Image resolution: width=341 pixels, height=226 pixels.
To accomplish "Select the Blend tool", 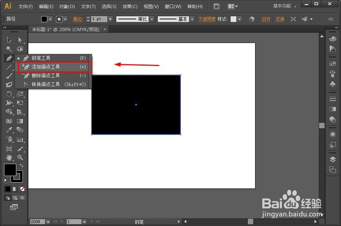I will coord(20,130).
